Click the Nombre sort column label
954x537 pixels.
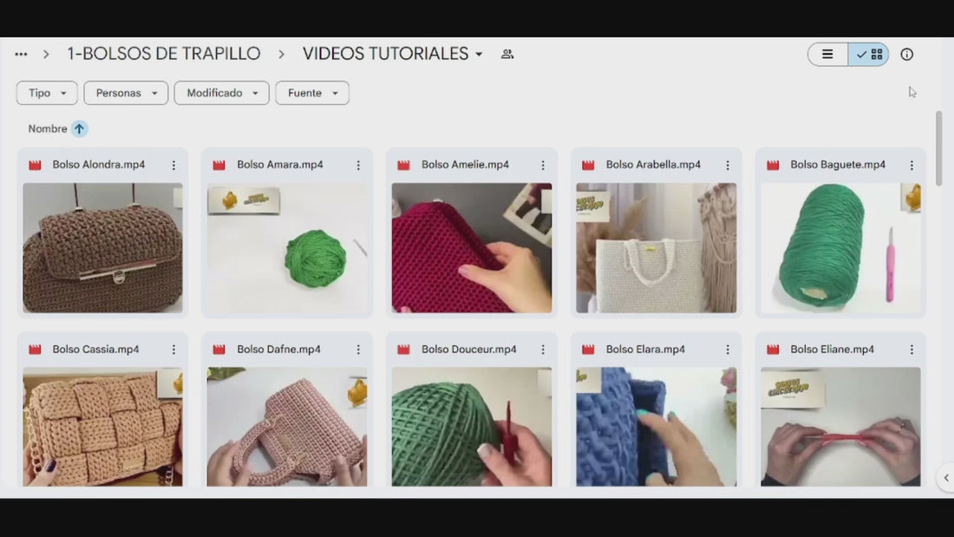click(x=48, y=128)
